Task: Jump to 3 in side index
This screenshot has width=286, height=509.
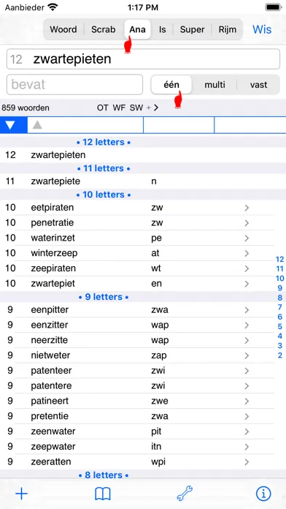Action: point(280,346)
